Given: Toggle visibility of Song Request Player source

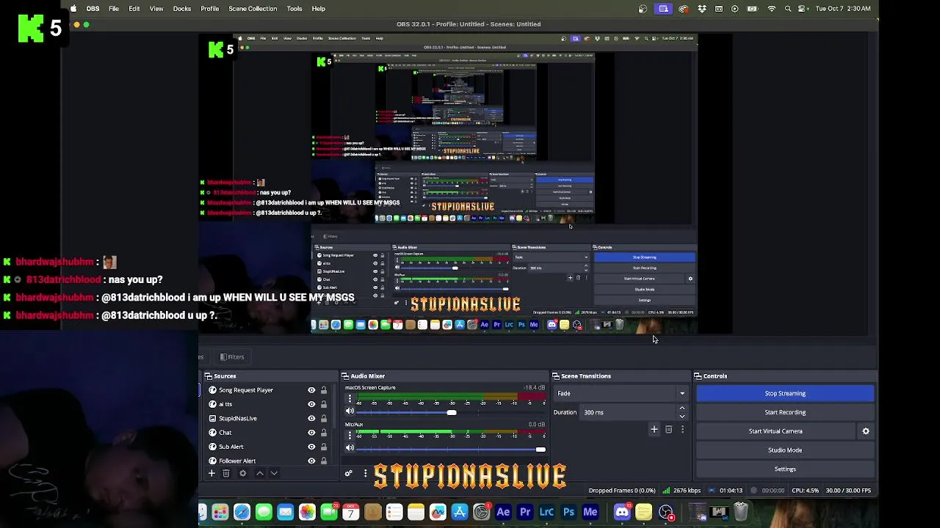Looking at the screenshot, I should click(x=311, y=390).
